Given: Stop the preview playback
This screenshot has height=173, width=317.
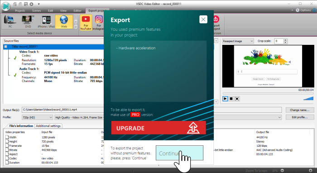Looking at the screenshot, I should pyautogui.click(x=231, y=99).
